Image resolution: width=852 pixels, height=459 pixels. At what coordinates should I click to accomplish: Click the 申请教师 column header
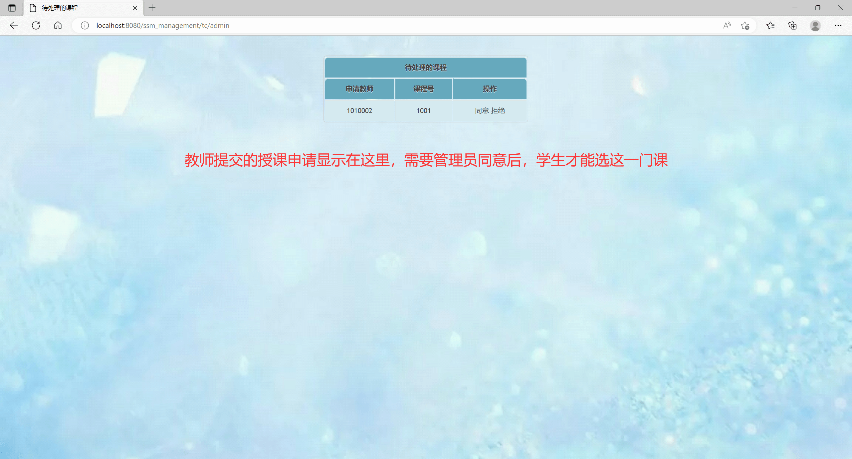(359, 88)
